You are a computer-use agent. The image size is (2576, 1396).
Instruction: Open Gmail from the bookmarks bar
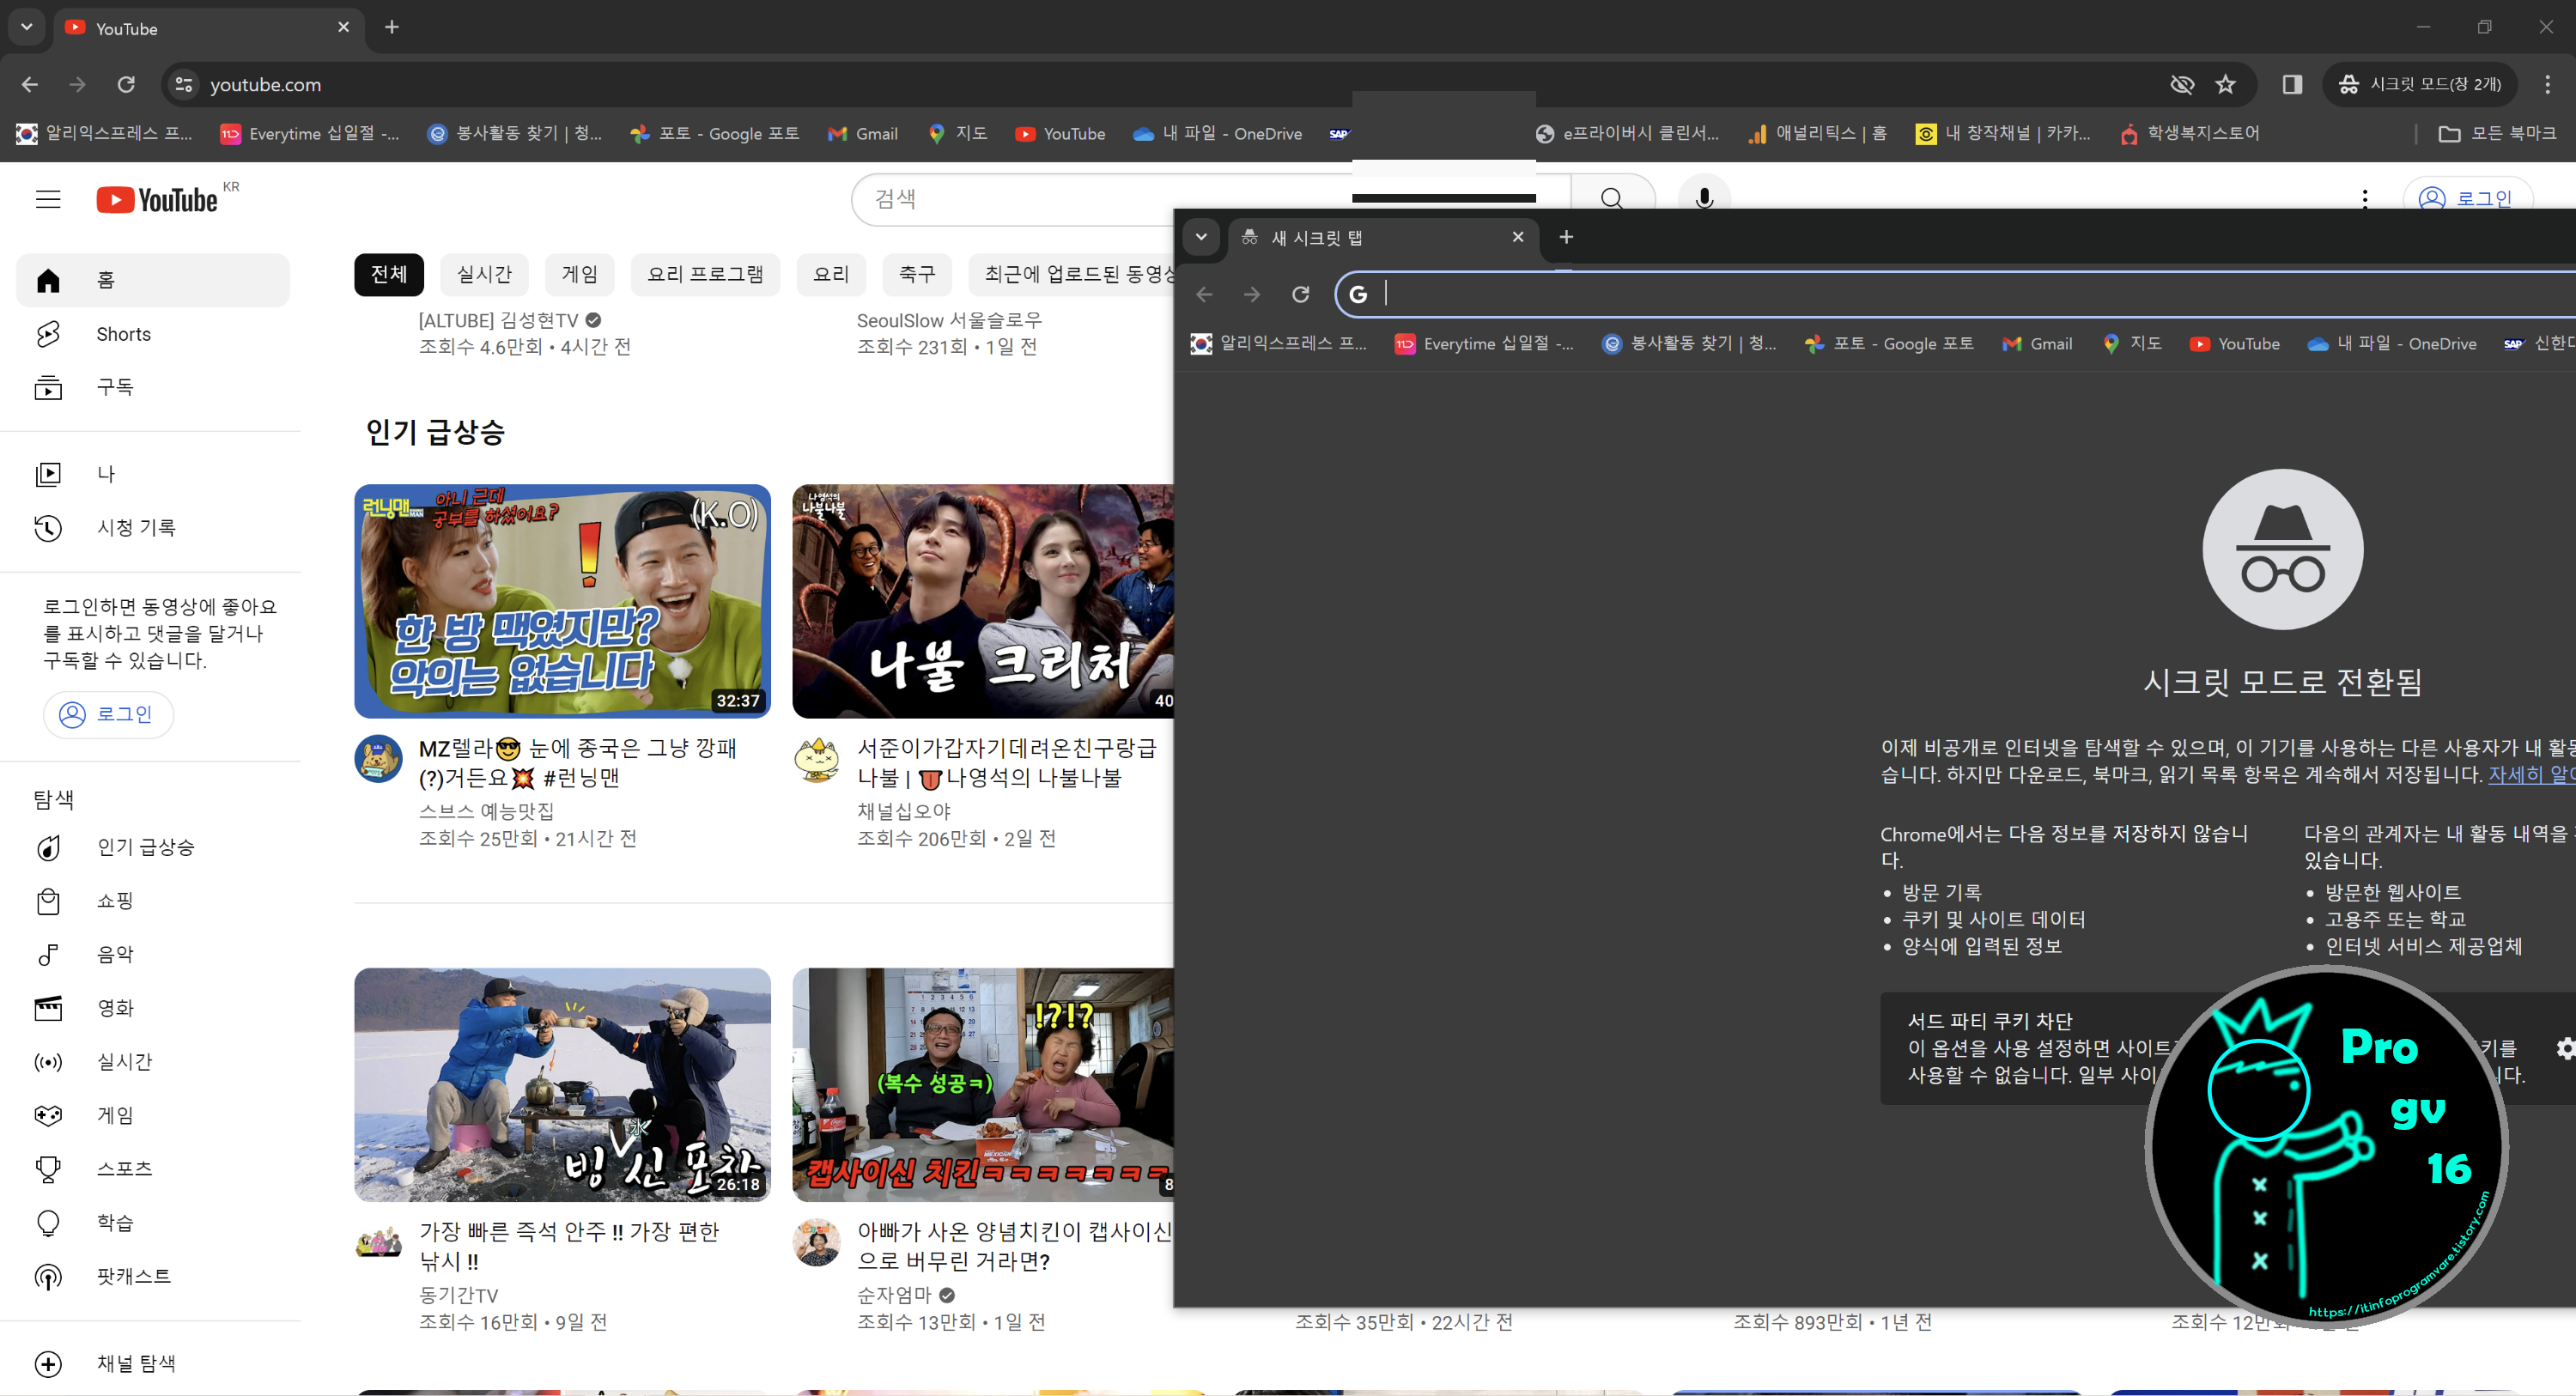(x=862, y=133)
